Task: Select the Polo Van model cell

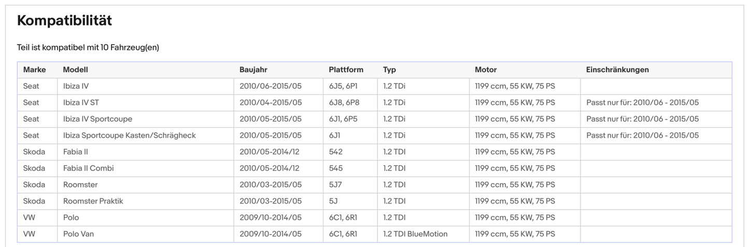Action: click(78, 234)
